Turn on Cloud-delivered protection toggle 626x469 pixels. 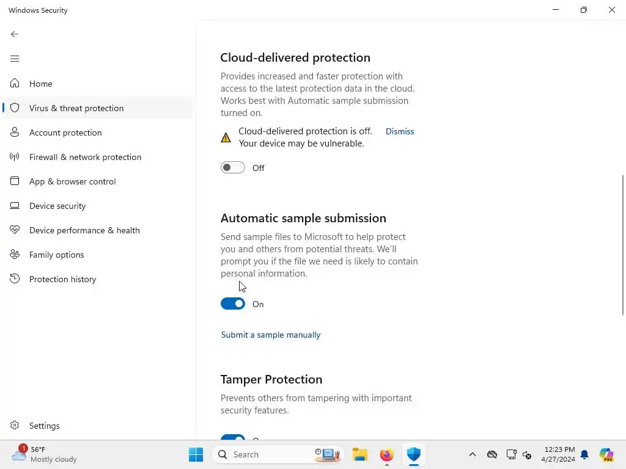pyautogui.click(x=233, y=167)
